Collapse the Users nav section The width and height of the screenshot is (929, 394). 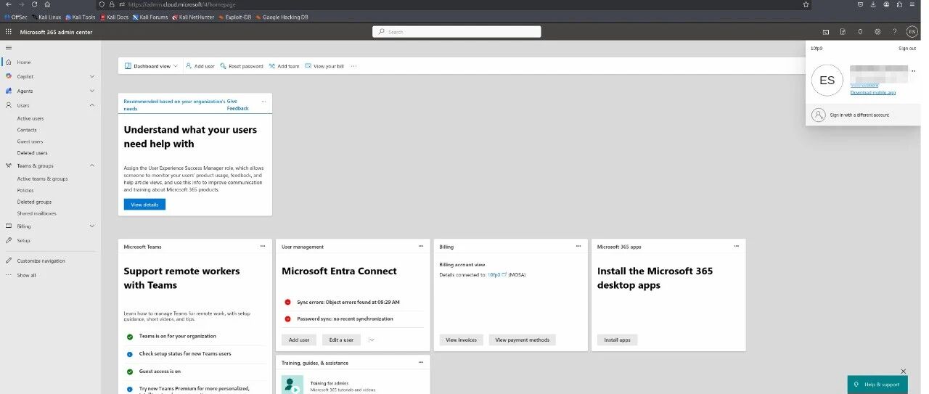point(91,105)
